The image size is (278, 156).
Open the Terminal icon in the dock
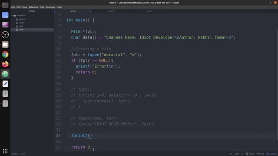(x=5, y=5)
